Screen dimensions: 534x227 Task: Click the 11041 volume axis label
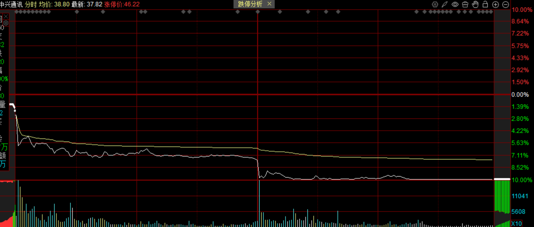click(x=520, y=196)
